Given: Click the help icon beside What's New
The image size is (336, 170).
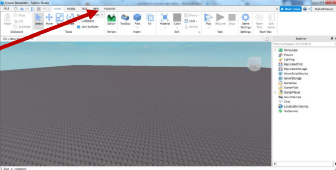Looking at the screenshot, I should [x=305, y=9].
